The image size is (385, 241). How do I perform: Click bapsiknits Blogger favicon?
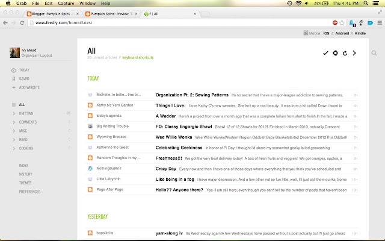[90, 233]
